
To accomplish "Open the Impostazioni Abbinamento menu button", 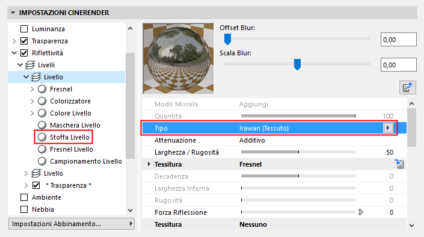I will (x=72, y=224).
